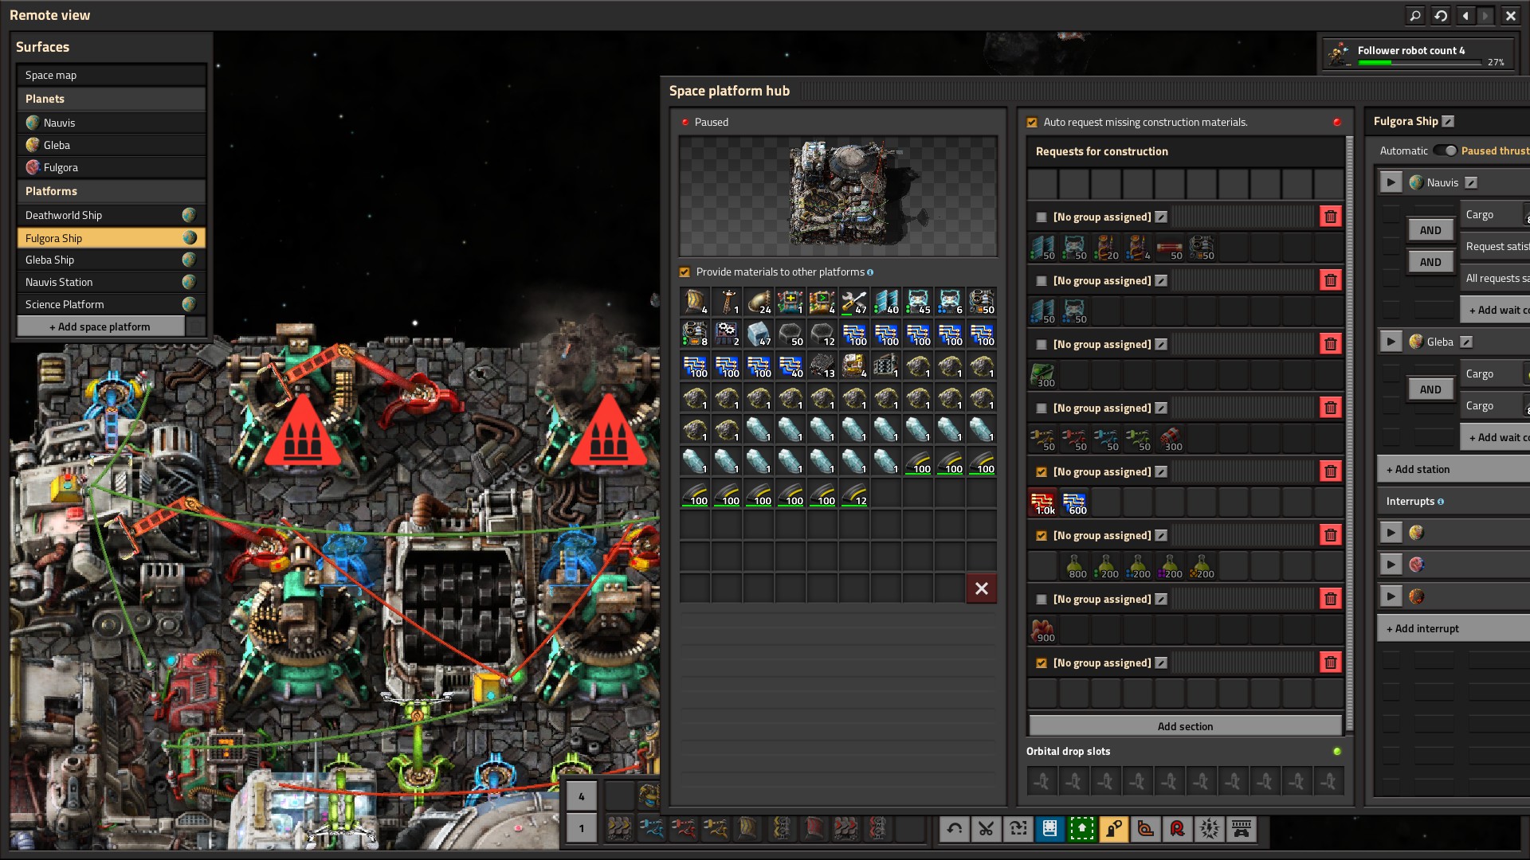Viewport: 1530px width, 860px height.
Task: Click + Add interrupt
Action: (x=1453, y=628)
